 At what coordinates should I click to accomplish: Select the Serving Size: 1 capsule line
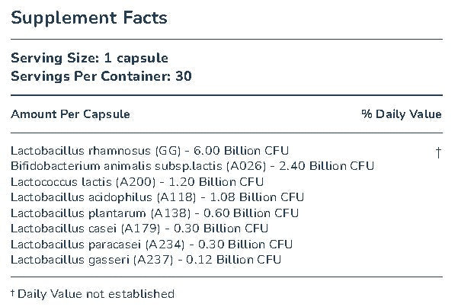coord(89,58)
